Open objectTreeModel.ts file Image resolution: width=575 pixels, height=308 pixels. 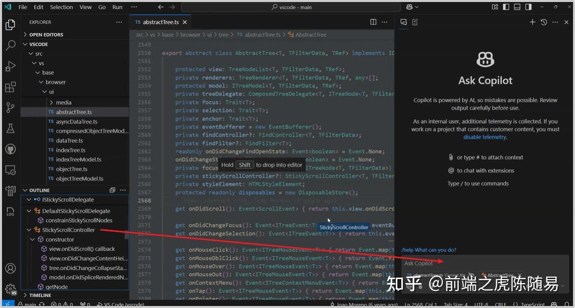pyautogui.click(x=79, y=178)
